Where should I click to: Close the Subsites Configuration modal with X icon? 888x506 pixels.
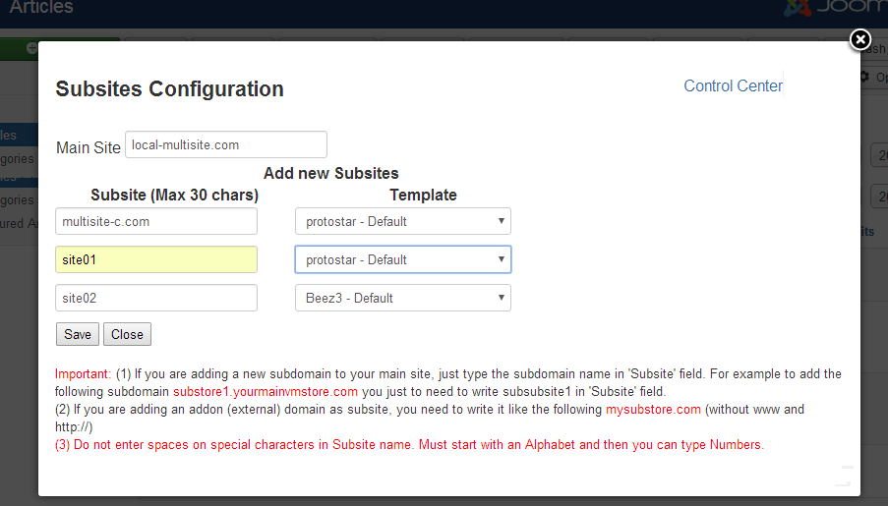[860, 39]
